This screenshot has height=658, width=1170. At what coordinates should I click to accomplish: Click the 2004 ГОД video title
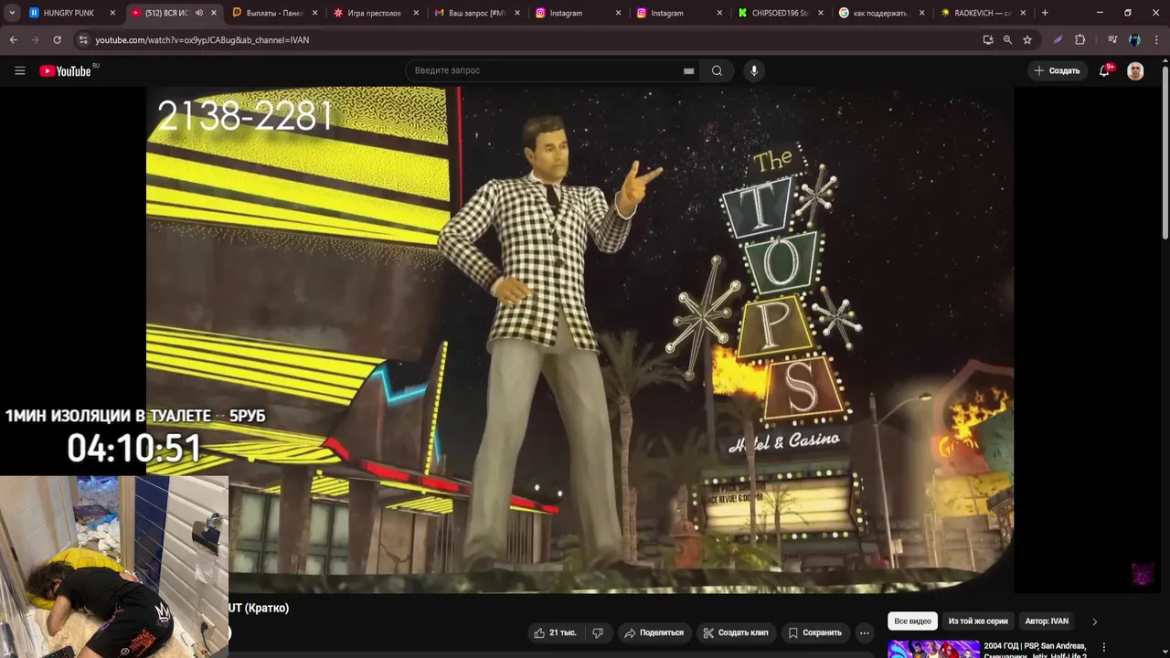(1036, 650)
